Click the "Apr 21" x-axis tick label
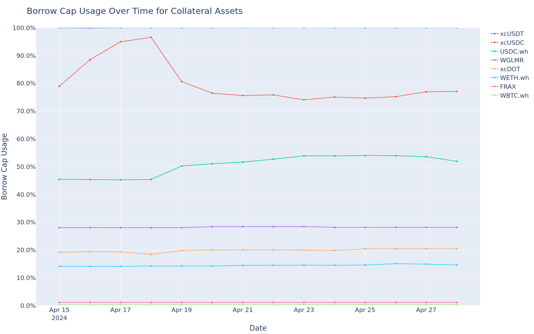 pyautogui.click(x=243, y=310)
